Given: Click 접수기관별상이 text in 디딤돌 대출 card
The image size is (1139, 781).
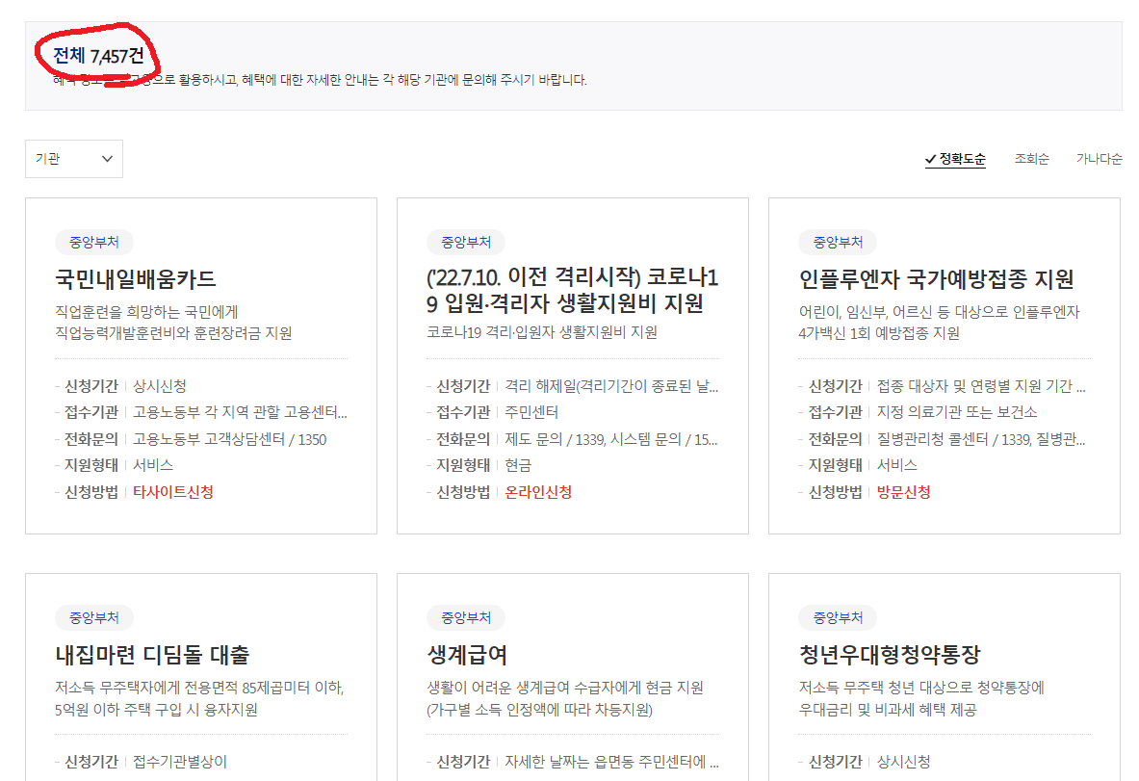Looking at the screenshot, I should [180, 762].
